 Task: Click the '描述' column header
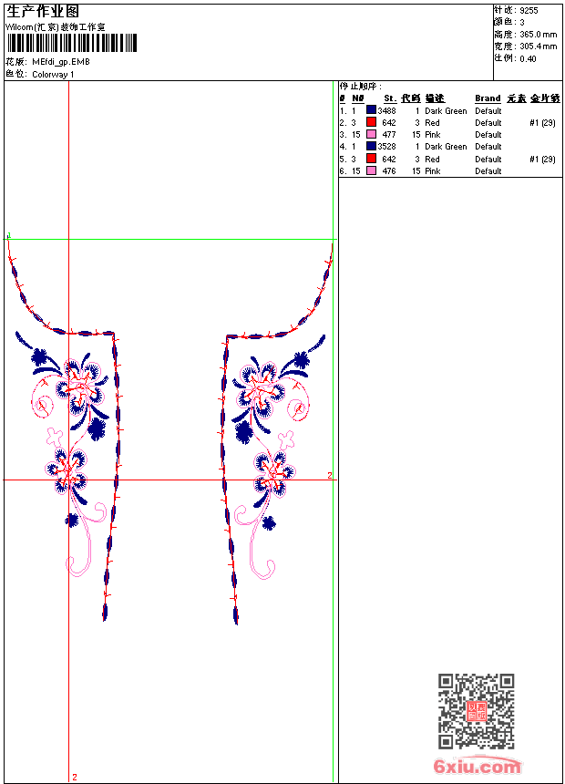[x=435, y=98]
